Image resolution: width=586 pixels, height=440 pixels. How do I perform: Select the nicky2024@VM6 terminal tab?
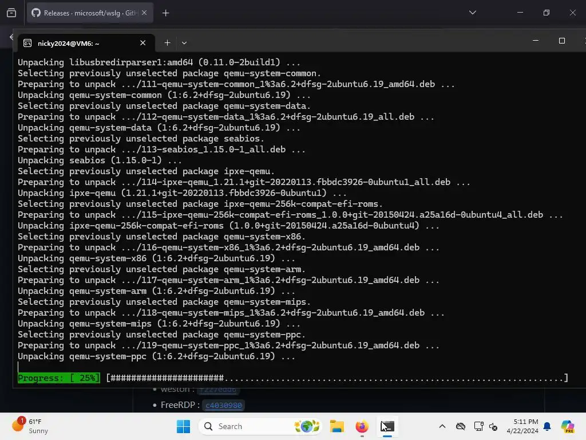click(86, 43)
